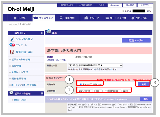Click the 閲覧ページへ button
This screenshot has width=160, height=117.
point(136,40)
